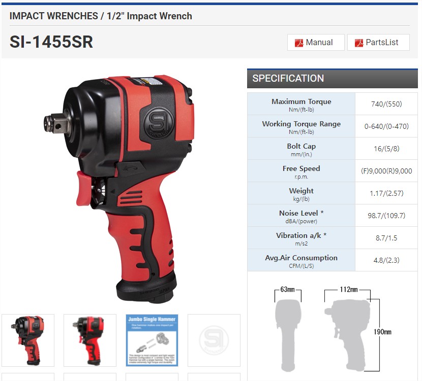Screen dimensions: 422x381
Task: Click the 112mm length dimension label
Action: pos(348,290)
